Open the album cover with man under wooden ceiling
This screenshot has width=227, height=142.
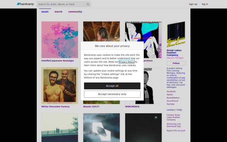pyautogui.click(x=101, y=31)
